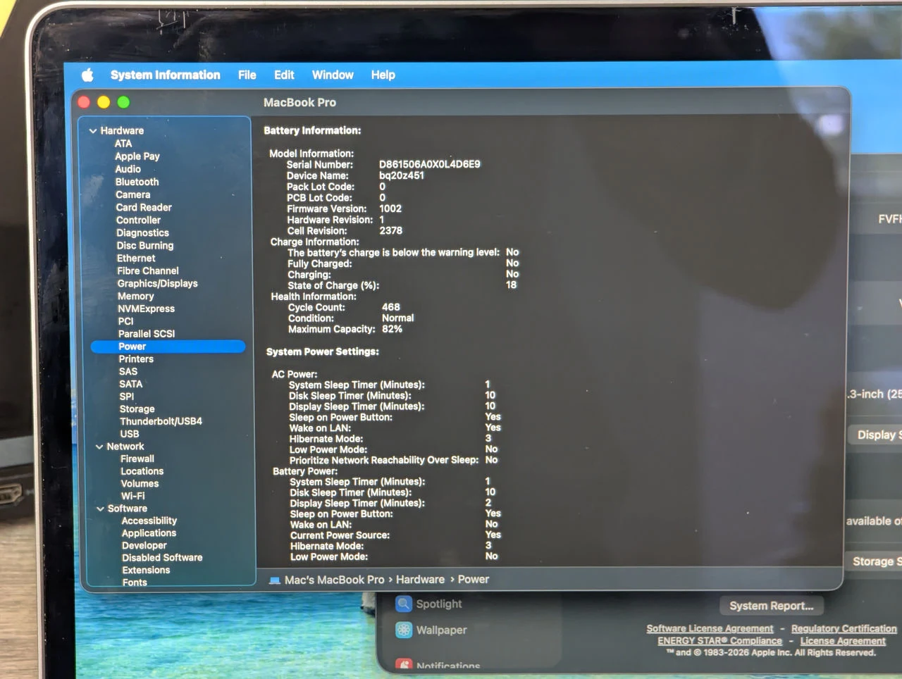
Task: Open the ENERGY STAR Compliance link
Action: point(719,641)
